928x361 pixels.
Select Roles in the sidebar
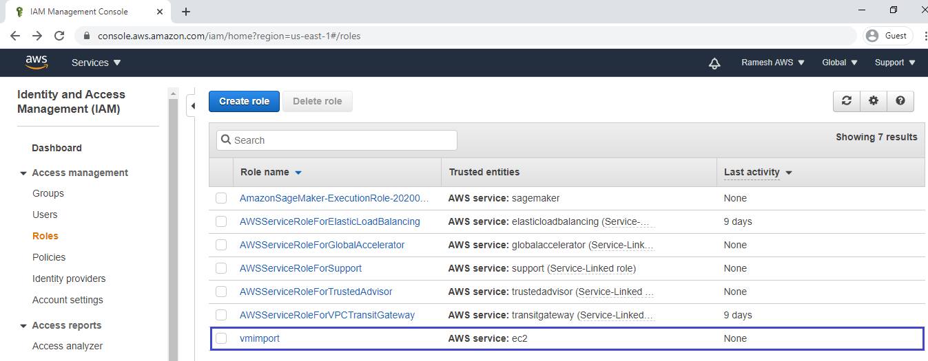click(x=45, y=236)
